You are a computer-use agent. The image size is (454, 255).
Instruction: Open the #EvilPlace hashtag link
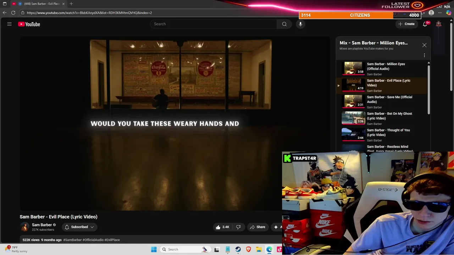tap(112, 240)
